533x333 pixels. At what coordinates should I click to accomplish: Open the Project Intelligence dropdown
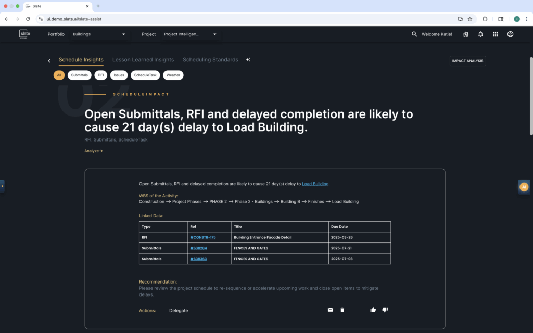189,34
